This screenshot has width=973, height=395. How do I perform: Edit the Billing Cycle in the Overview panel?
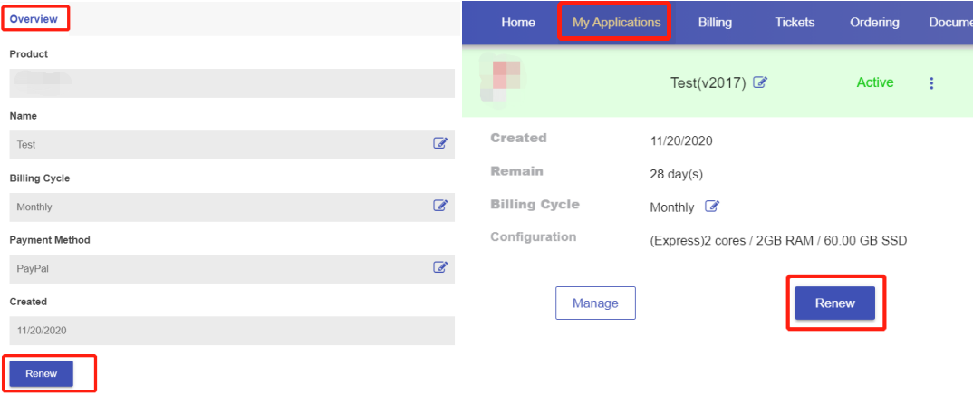440,207
